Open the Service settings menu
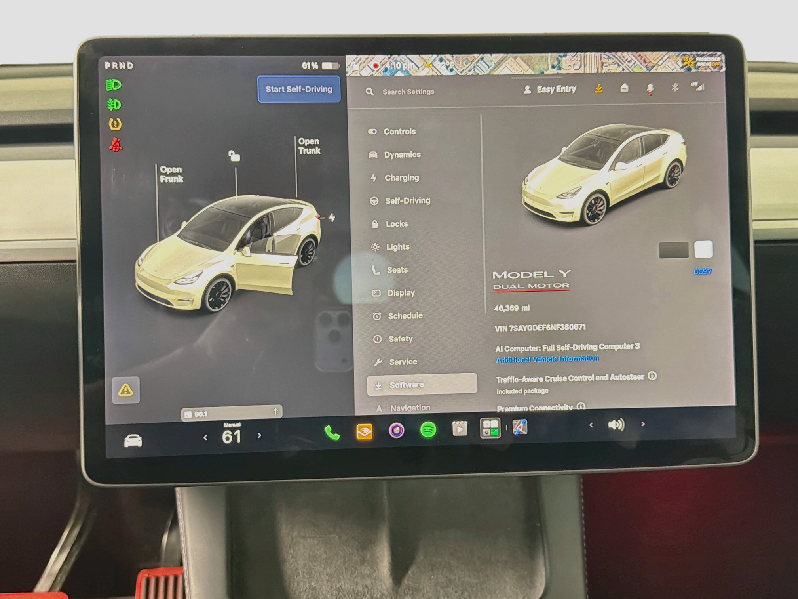 (395, 362)
